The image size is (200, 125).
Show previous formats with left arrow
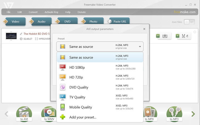[6, 114]
